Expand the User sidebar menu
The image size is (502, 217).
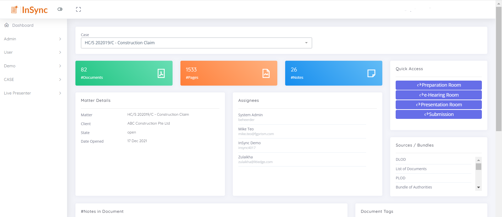coord(33,52)
